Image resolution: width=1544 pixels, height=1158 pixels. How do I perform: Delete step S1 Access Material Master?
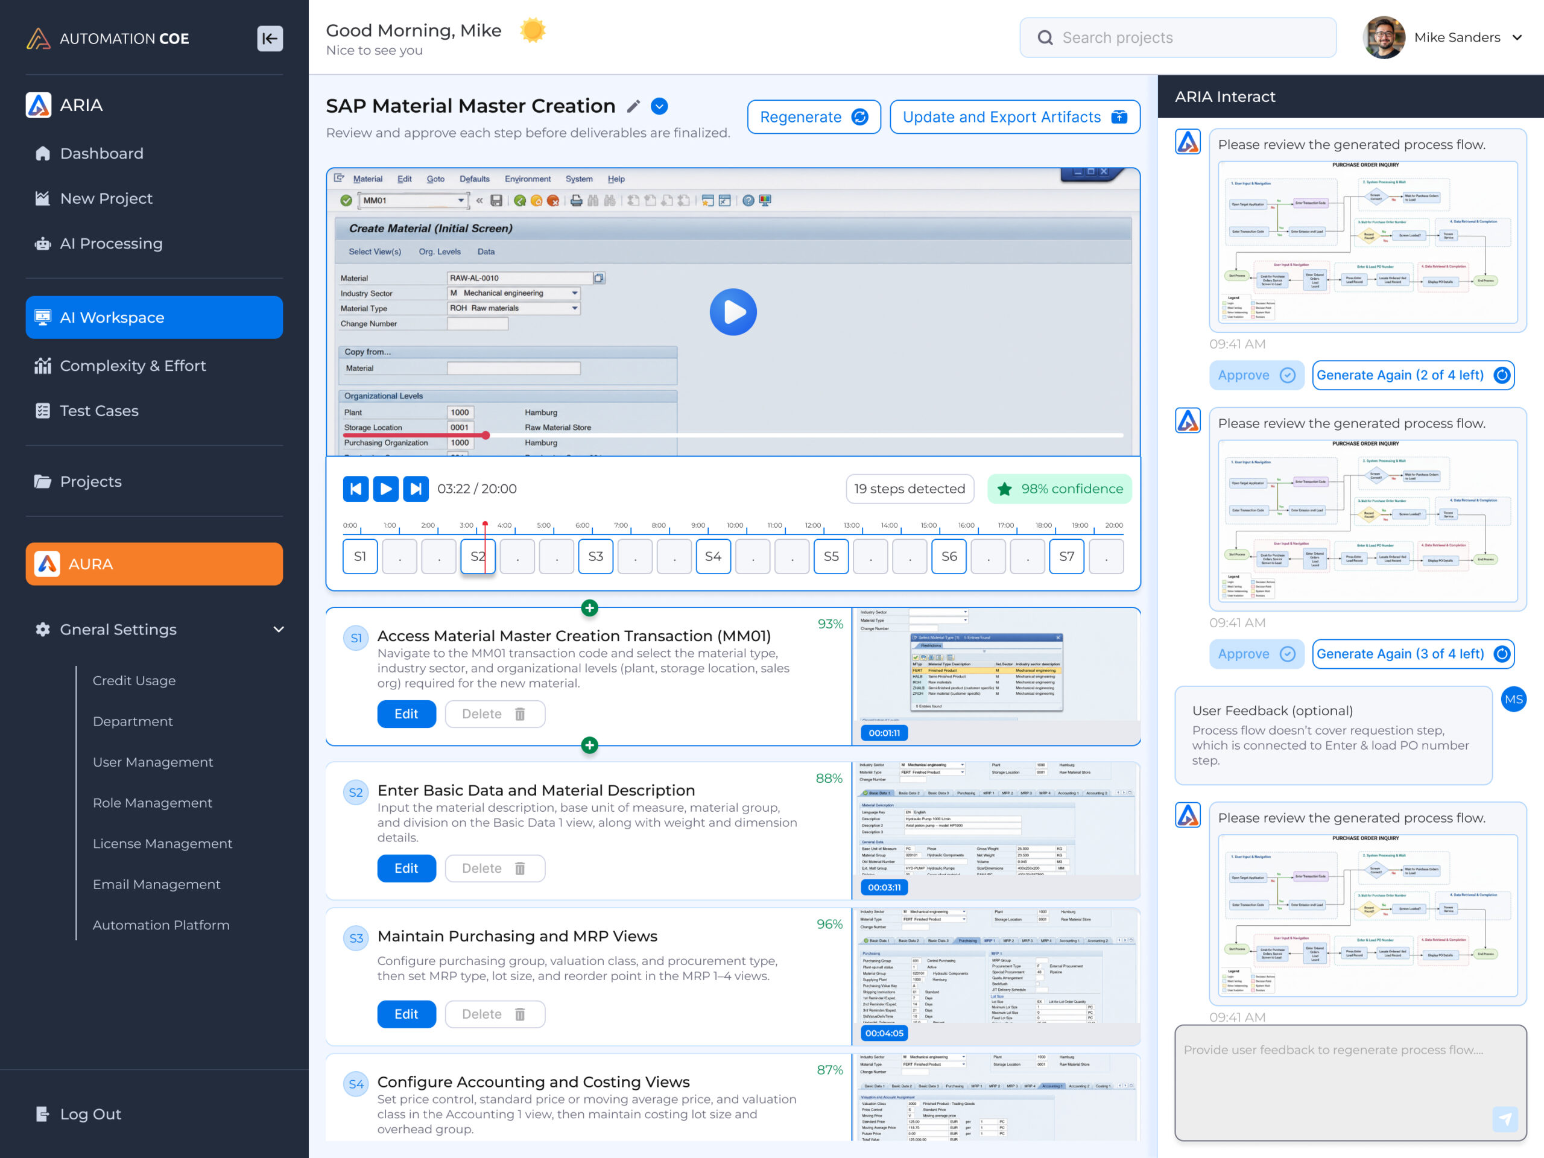[x=495, y=714]
